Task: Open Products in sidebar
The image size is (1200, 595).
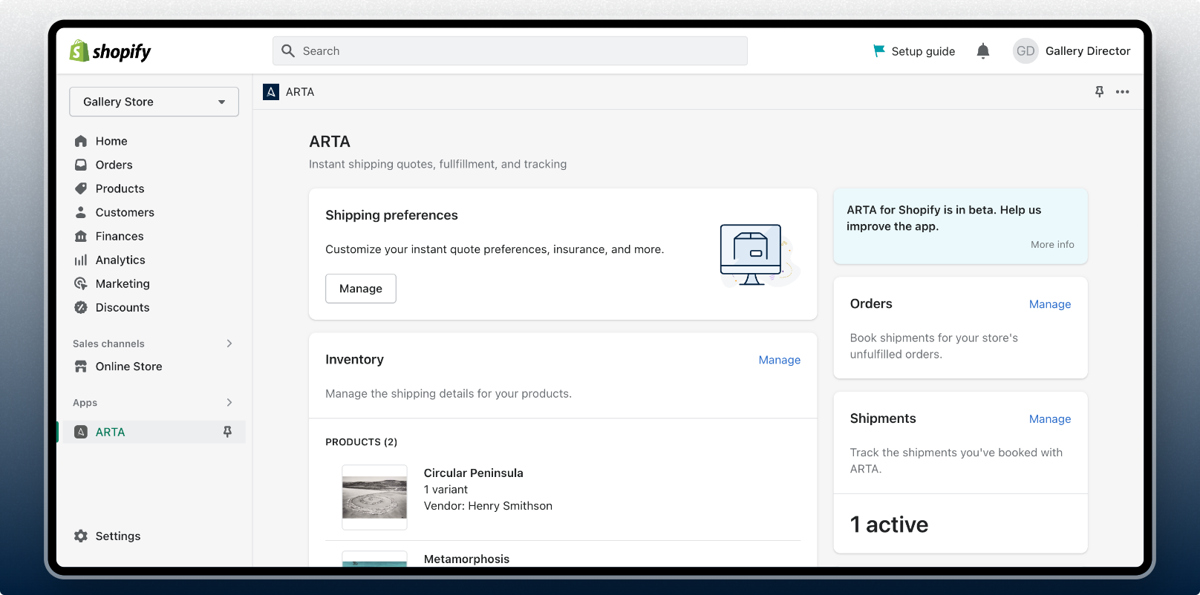Action: coord(120,188)
